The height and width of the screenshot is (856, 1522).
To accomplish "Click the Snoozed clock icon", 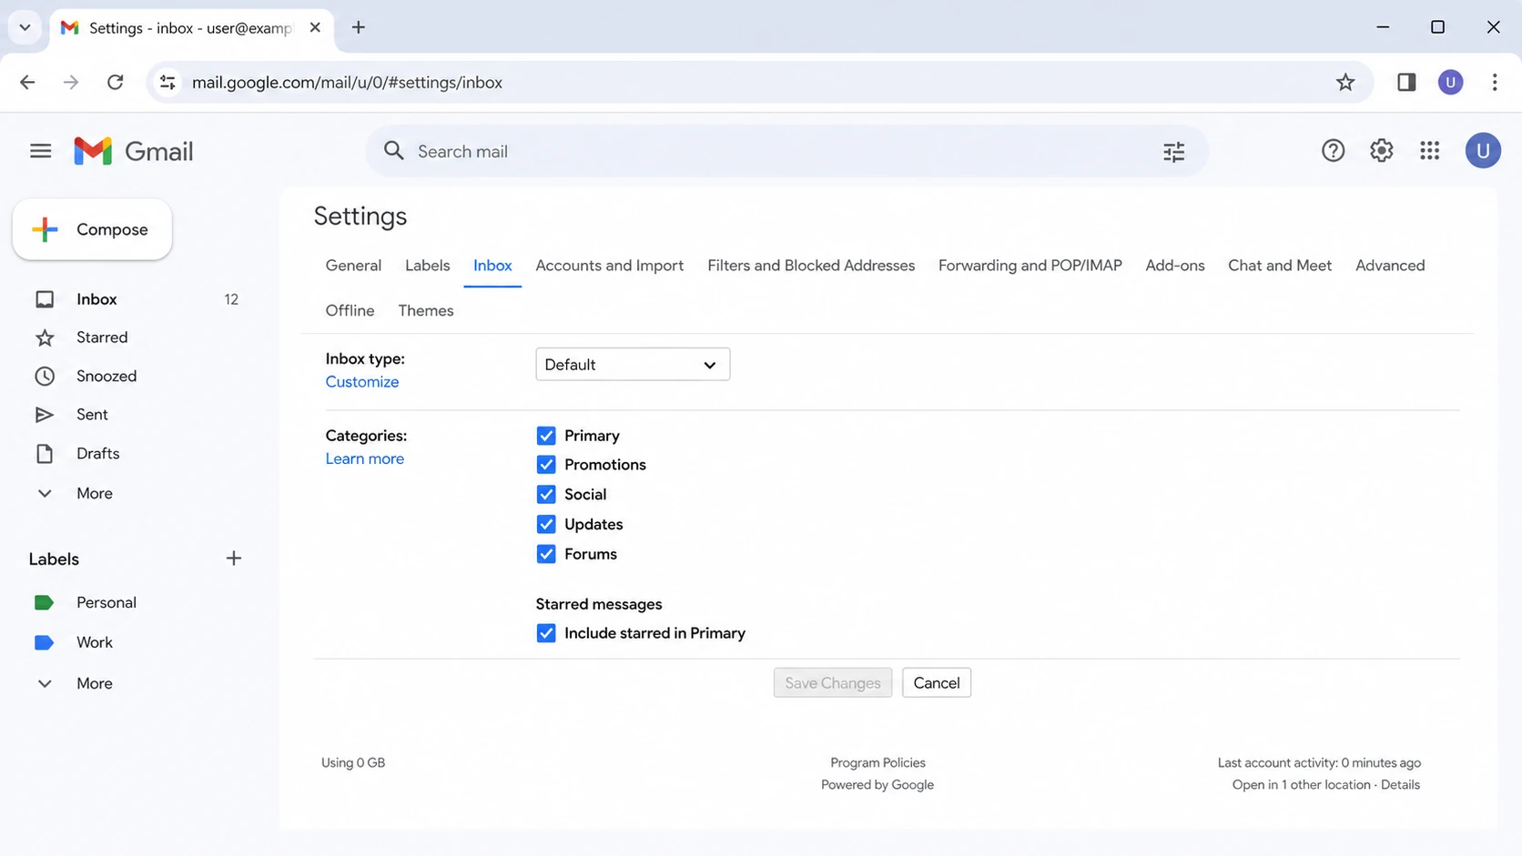I will tap(45, 376).
